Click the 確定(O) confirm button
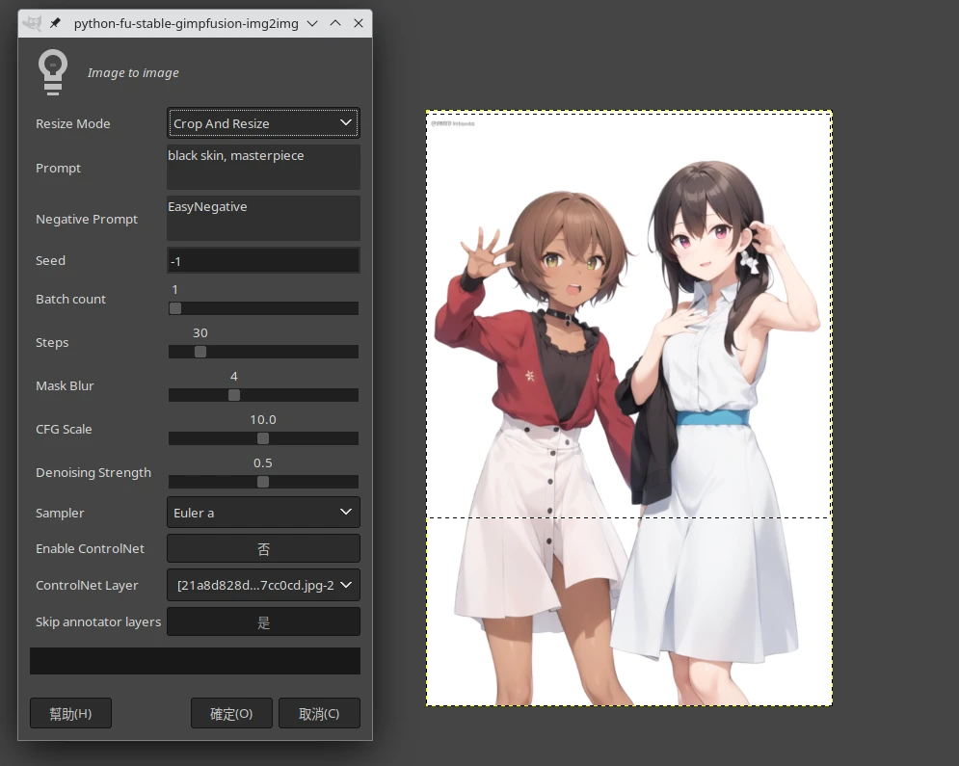959x766 pixels. (x=231, y=714)
